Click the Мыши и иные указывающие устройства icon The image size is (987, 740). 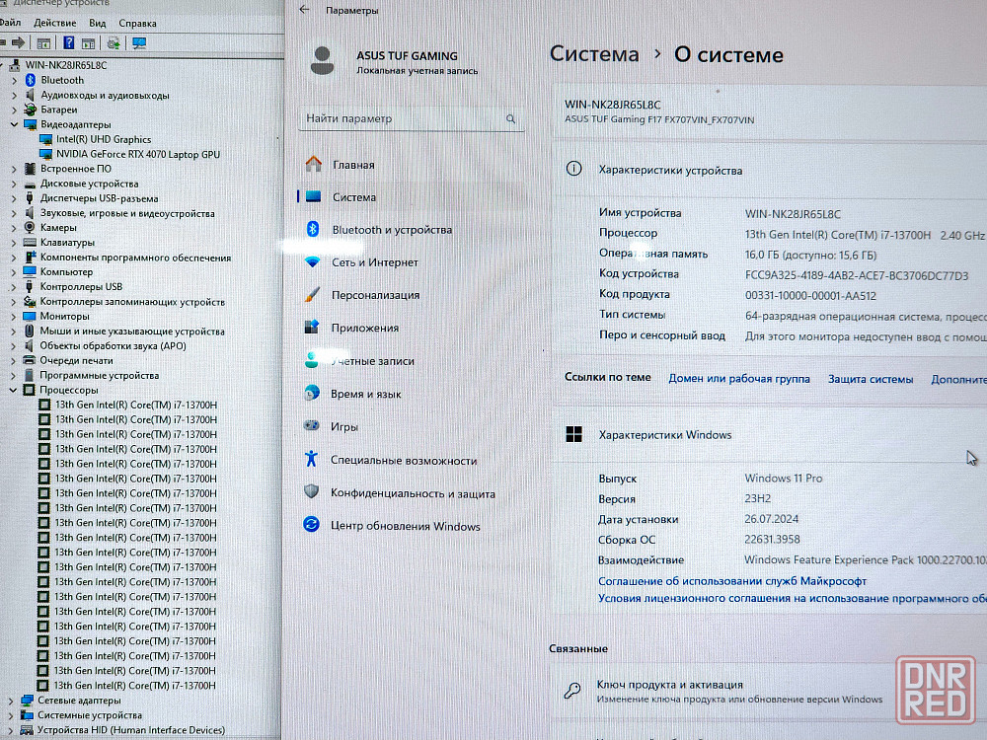pos(29,331)
